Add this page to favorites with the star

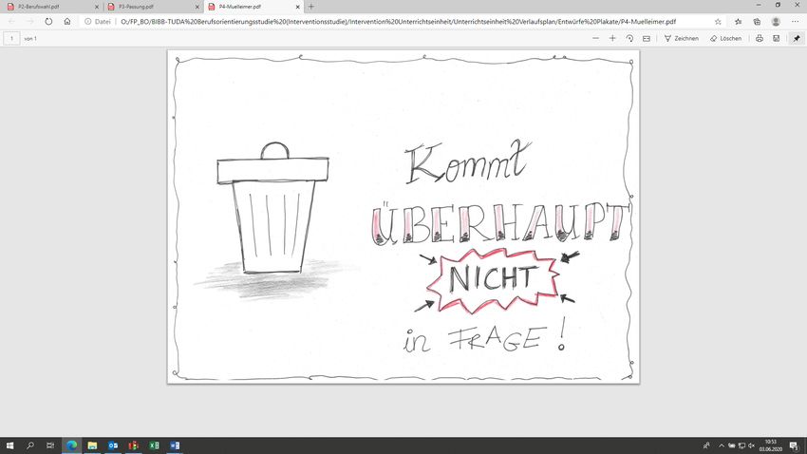pos(717,20)
